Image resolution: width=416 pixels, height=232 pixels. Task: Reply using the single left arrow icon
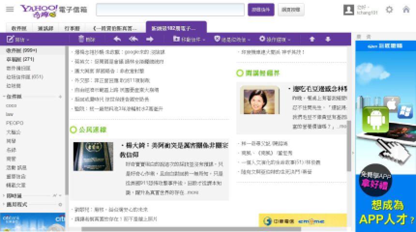click(x=117, y=39)
